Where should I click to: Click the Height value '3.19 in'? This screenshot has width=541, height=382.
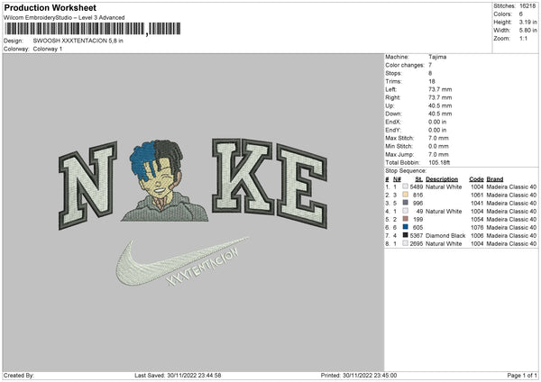tap(527, 22)
